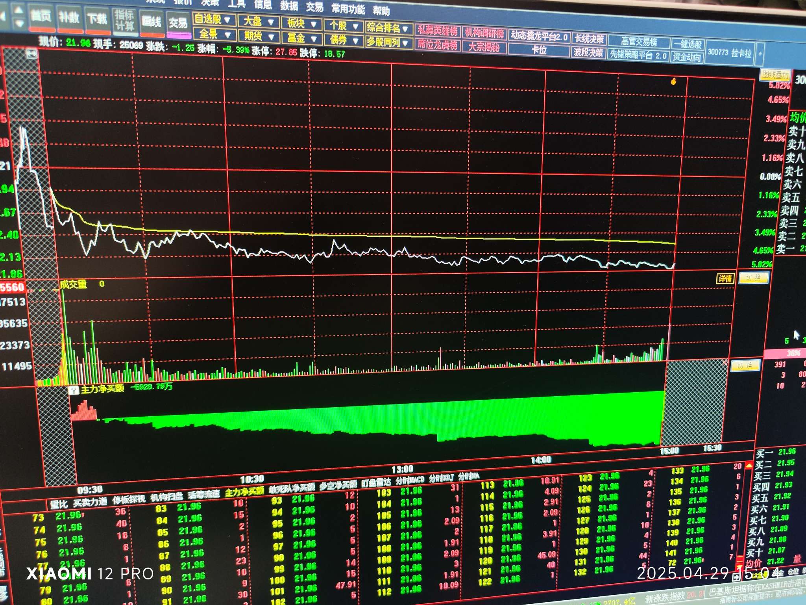Click the question mark icon beside 主力净买额
806x605 pixels.
point(74,390)
